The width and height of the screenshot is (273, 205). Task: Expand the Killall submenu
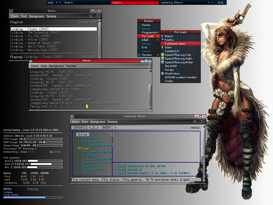[149, 40]
